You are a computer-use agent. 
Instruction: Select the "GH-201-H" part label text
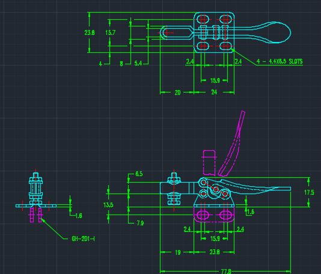[83, 239]
